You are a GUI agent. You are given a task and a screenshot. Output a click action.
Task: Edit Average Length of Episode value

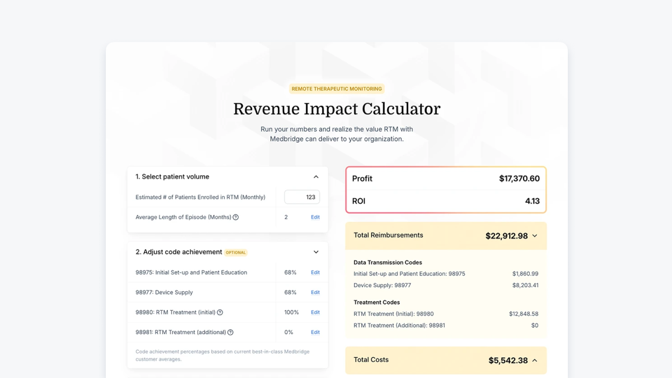point(315,217)
